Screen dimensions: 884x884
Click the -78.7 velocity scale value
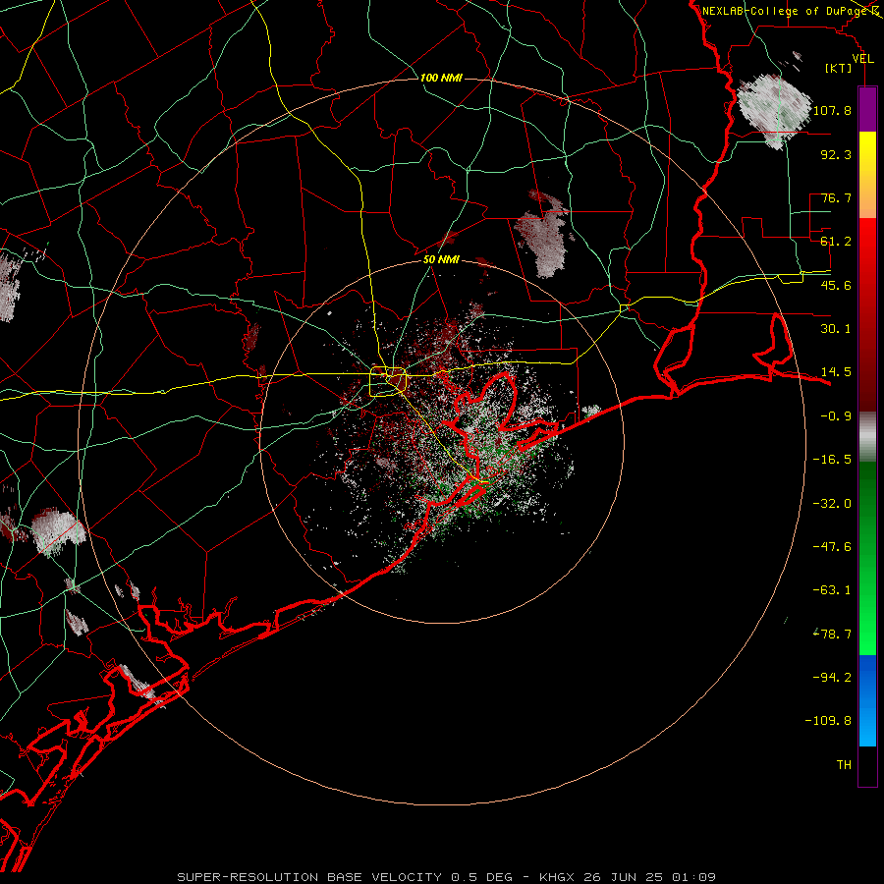(x=832, y=635)
